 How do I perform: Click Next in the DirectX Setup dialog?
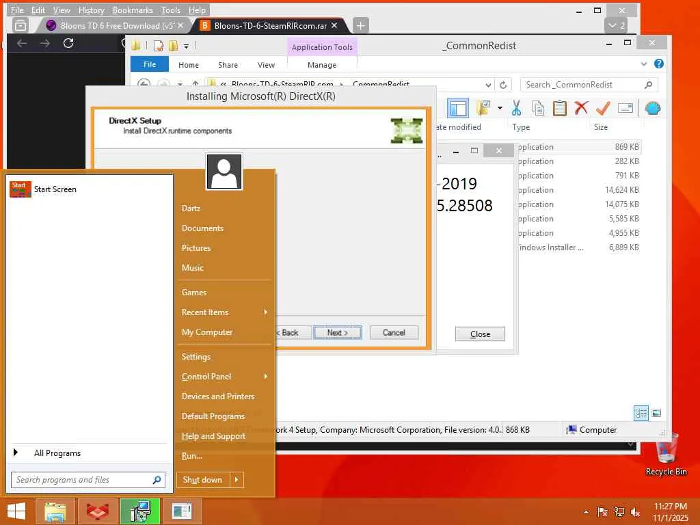[x=338, y=333]
